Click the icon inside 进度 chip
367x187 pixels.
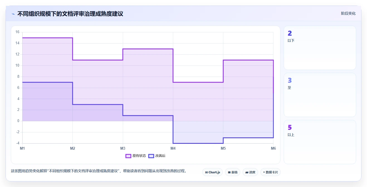[x=247, y=172]
